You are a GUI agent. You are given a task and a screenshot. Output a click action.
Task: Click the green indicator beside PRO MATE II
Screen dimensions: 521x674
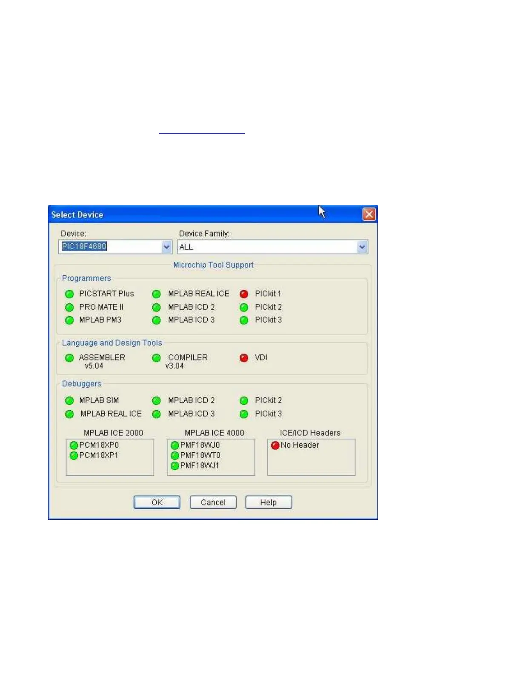pyautogui.click(x=69, y=307)
